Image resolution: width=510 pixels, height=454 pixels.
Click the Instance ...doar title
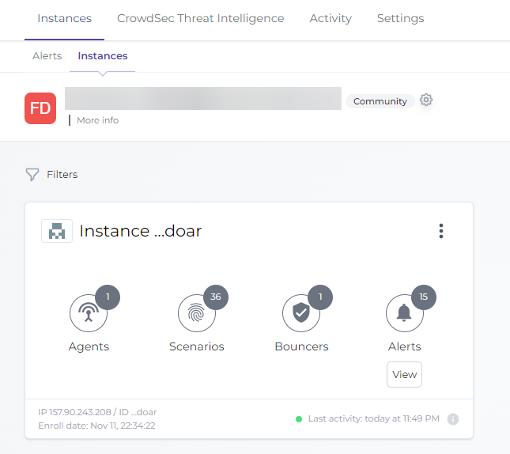click(x=141, y=231)
